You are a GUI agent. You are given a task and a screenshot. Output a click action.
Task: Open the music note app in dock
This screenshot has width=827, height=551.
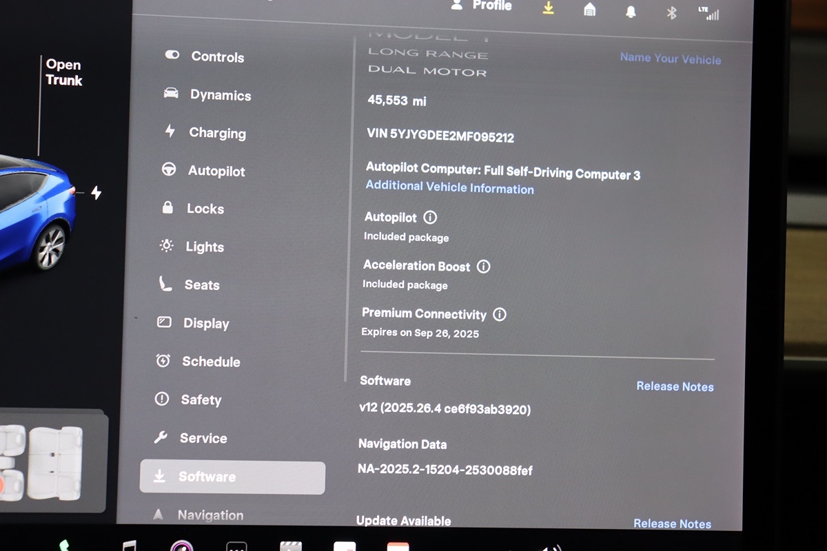(129, 545)
